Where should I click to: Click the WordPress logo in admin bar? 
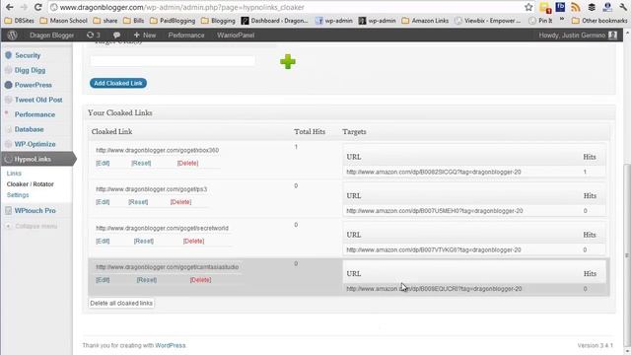click(x=12, y=35)
